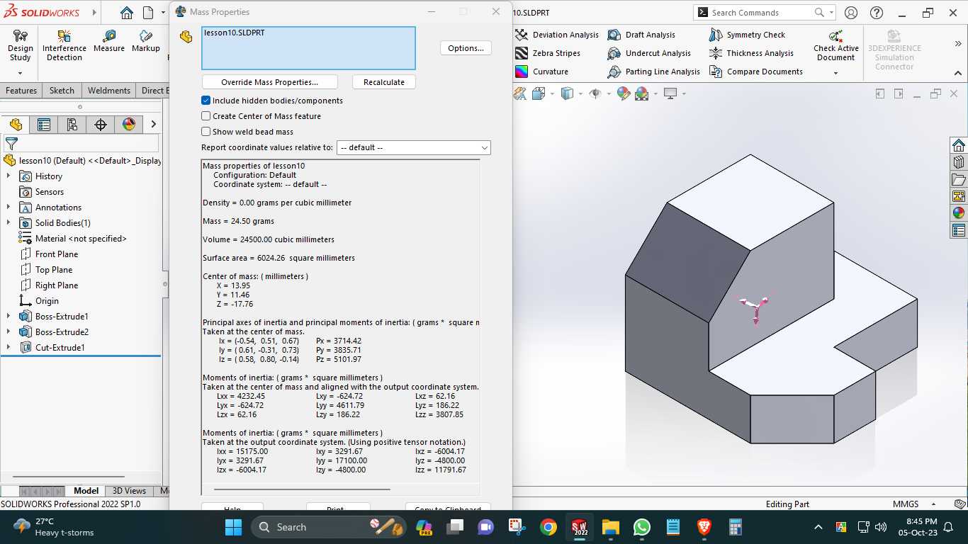Toggle Include hidden bodies/components checkbox

point(206,101)
